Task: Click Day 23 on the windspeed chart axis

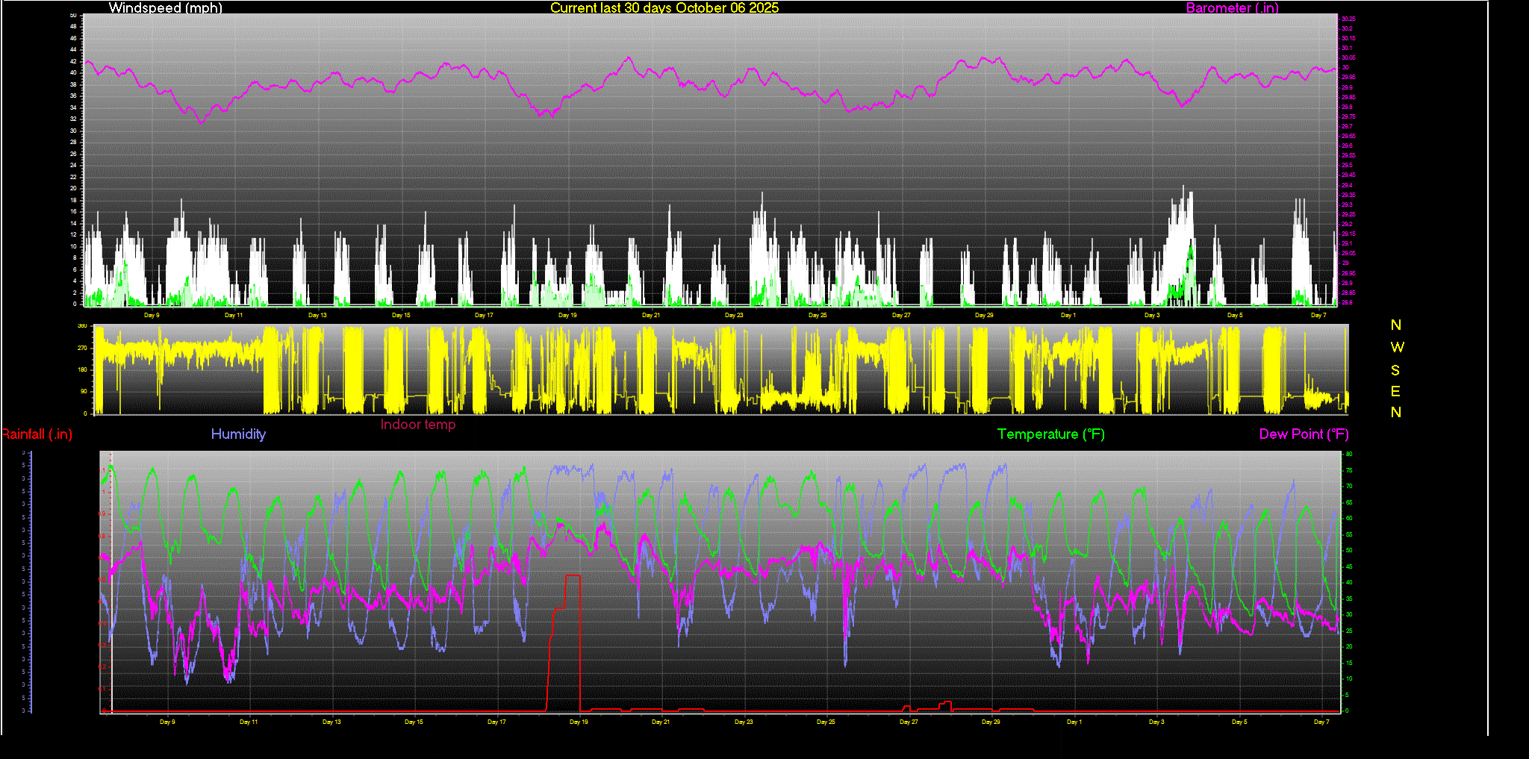Action: 734,316
